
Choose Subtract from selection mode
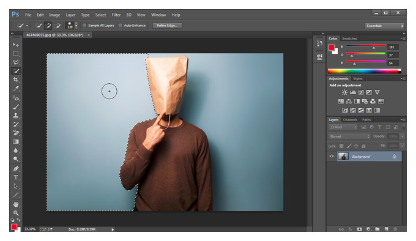58,26
